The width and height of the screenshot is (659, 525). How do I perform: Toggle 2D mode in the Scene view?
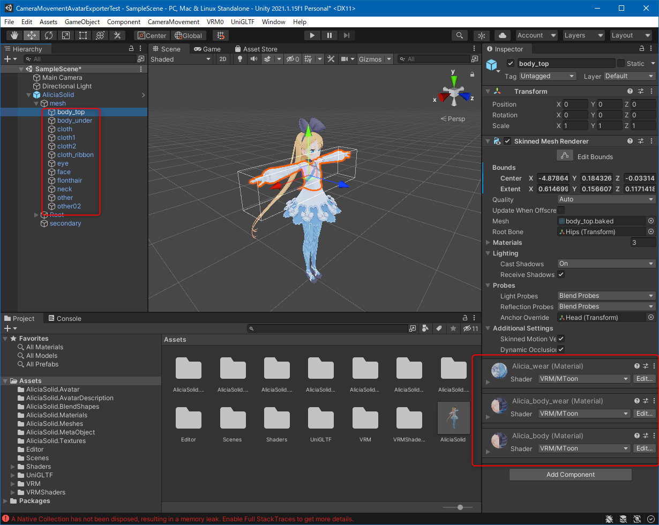point(222,59)
